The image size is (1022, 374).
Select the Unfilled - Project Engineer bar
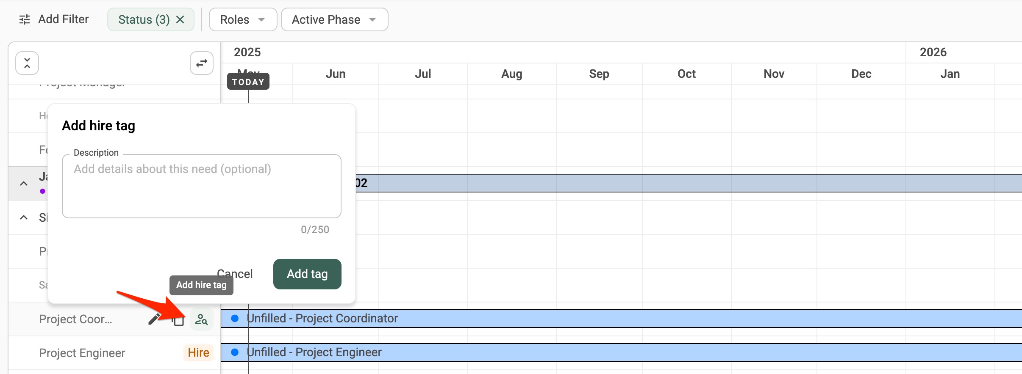pyautogui.click(x=622, y=352)
